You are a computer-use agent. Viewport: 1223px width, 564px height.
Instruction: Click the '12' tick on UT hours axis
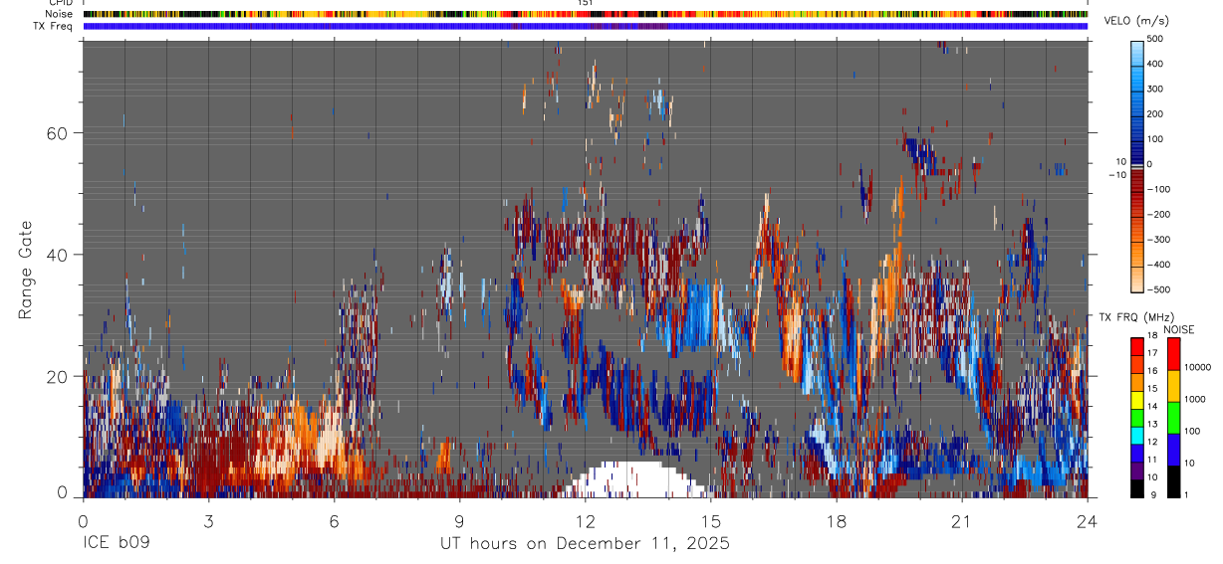(x=586, y=520)
